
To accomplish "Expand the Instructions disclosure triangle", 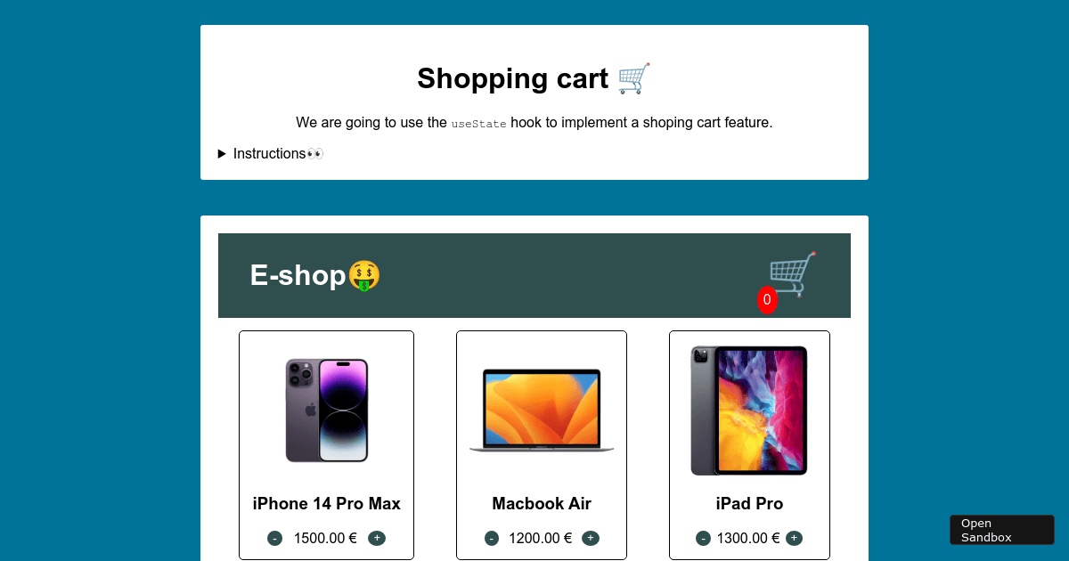I will coord(222,154).
